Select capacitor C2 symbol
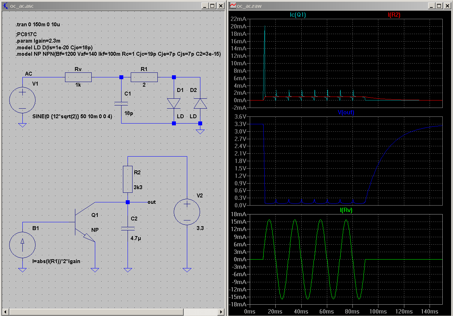 pos(128,228)
